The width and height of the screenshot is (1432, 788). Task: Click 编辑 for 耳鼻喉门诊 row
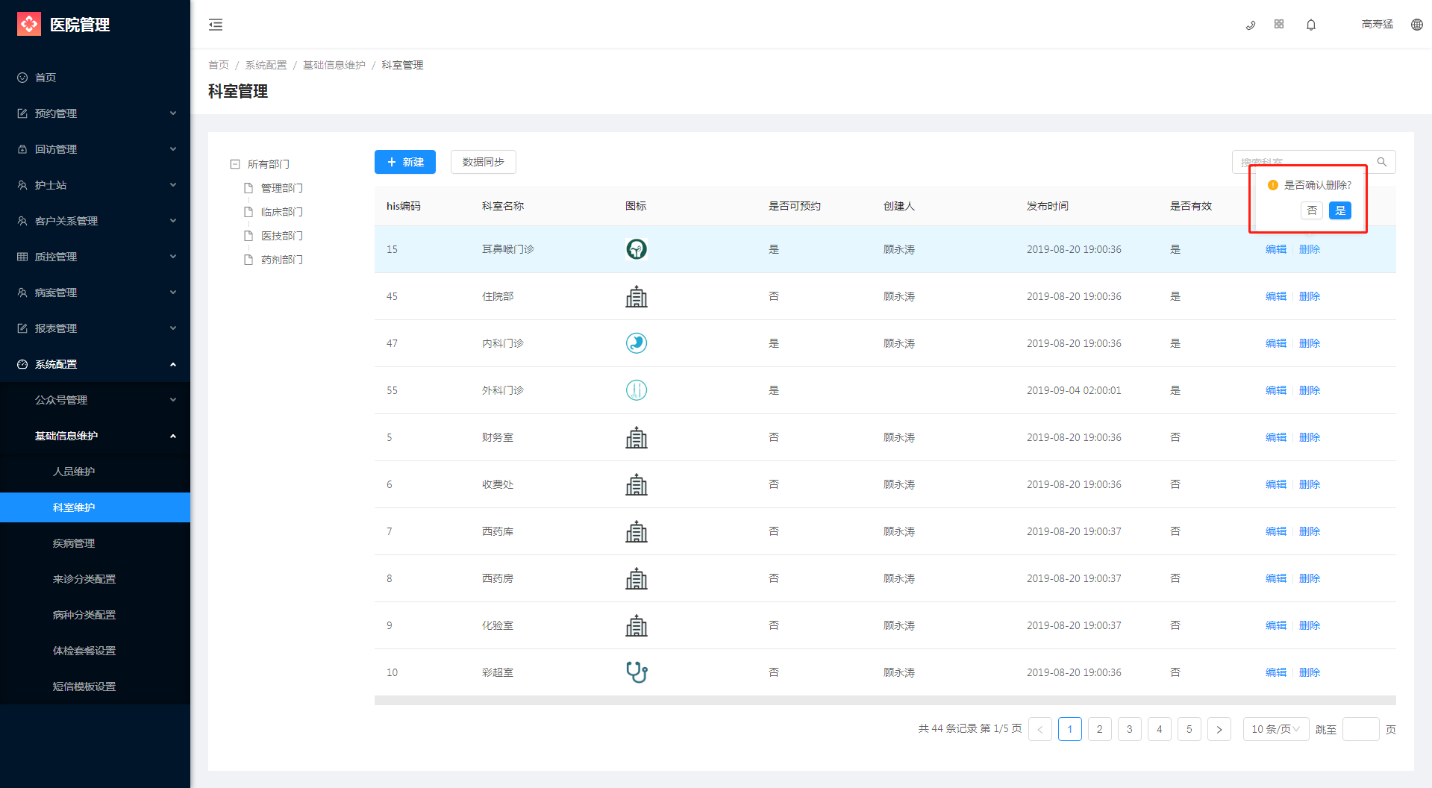pyautogui.click(x=1276, y=249)
